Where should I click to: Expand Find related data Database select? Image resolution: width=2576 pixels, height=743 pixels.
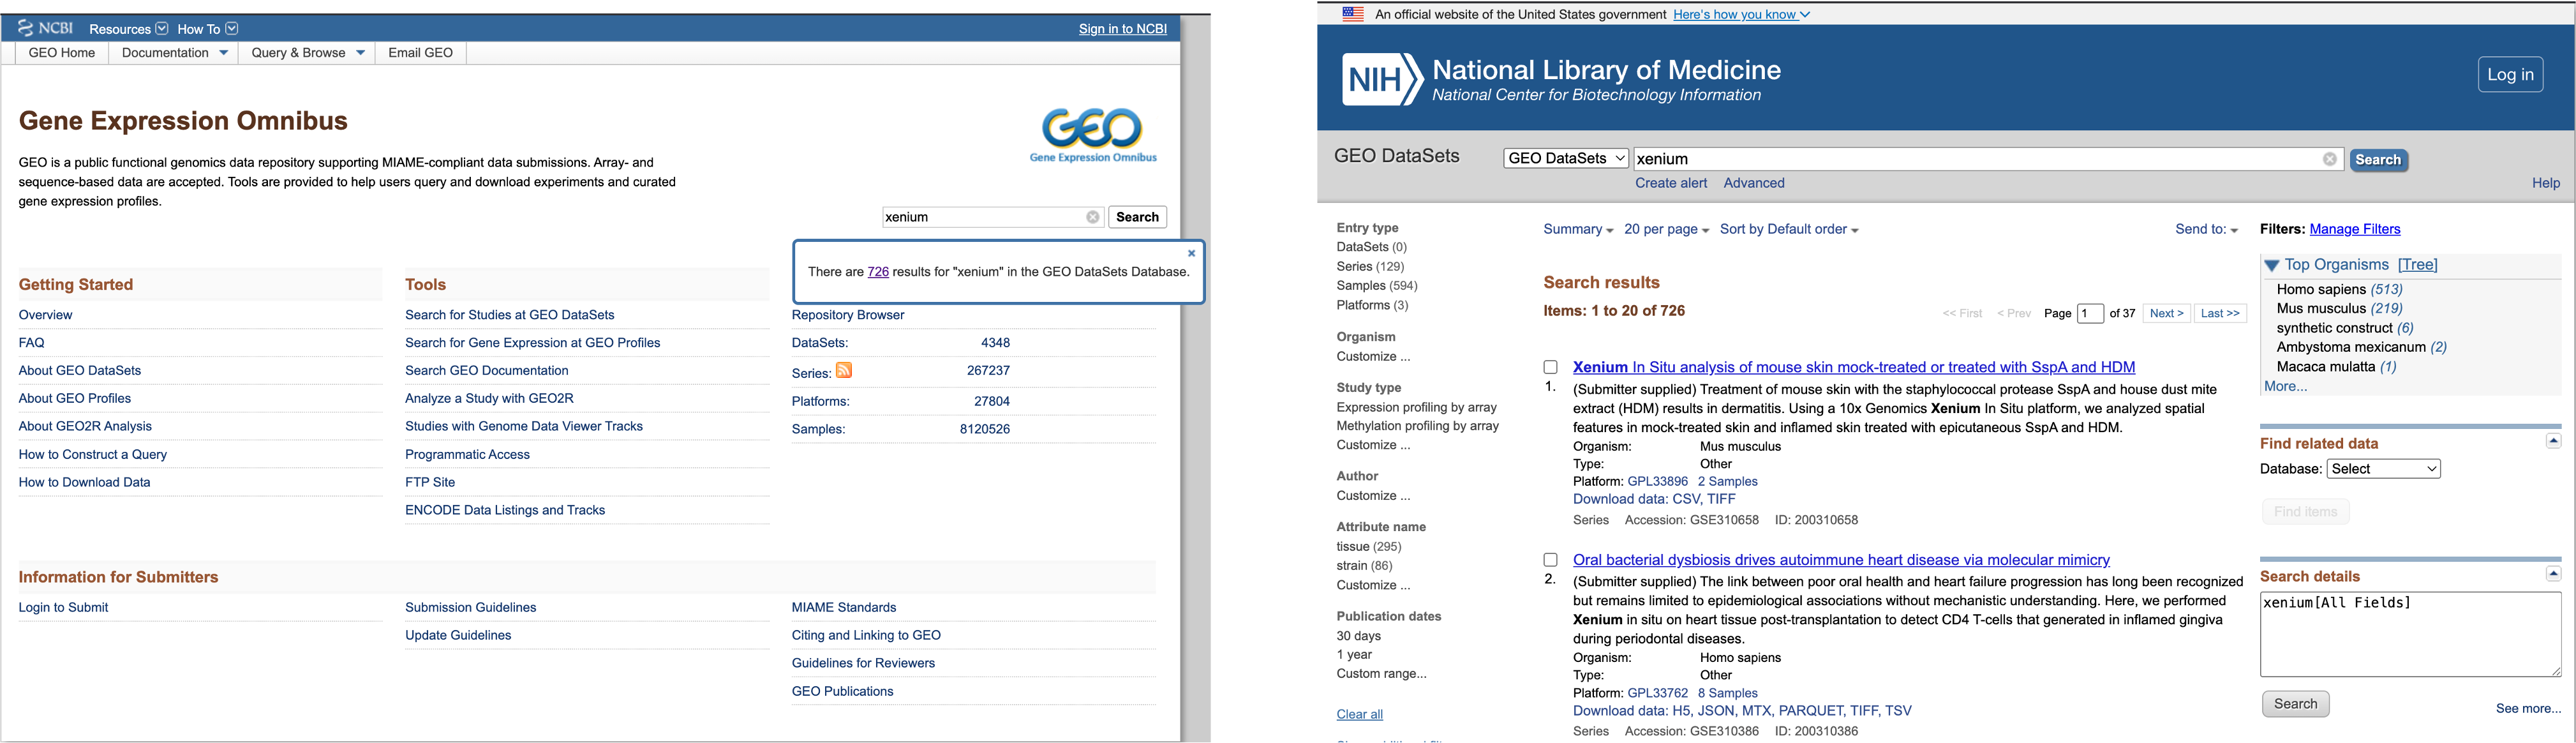2383,469
